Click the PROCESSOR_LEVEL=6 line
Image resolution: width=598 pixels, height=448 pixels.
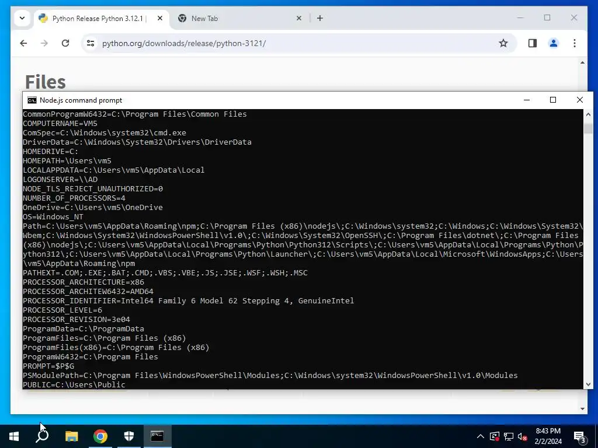point(62,310)
